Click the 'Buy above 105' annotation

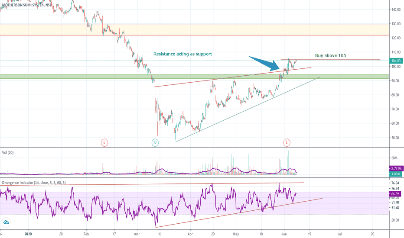click(331, 55)
